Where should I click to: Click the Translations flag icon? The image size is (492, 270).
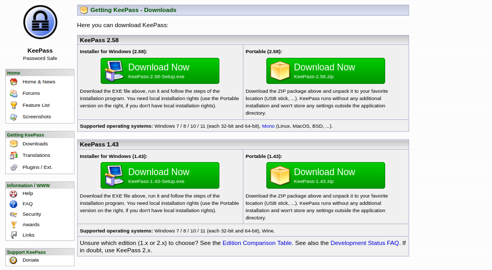14,155
